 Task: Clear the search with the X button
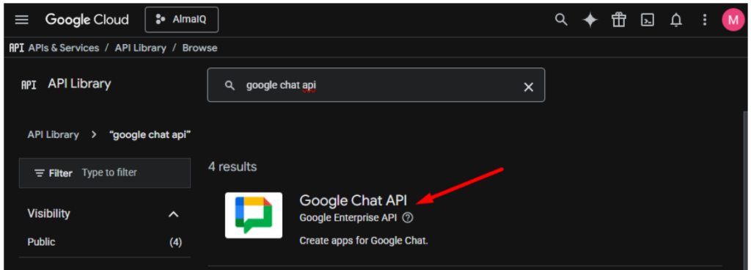[528, 87]
